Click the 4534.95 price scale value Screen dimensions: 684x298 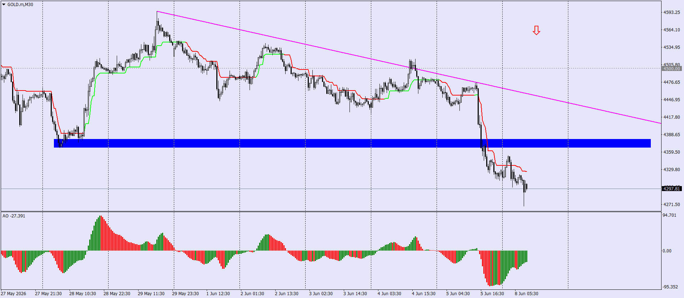[x=672, y=47]
